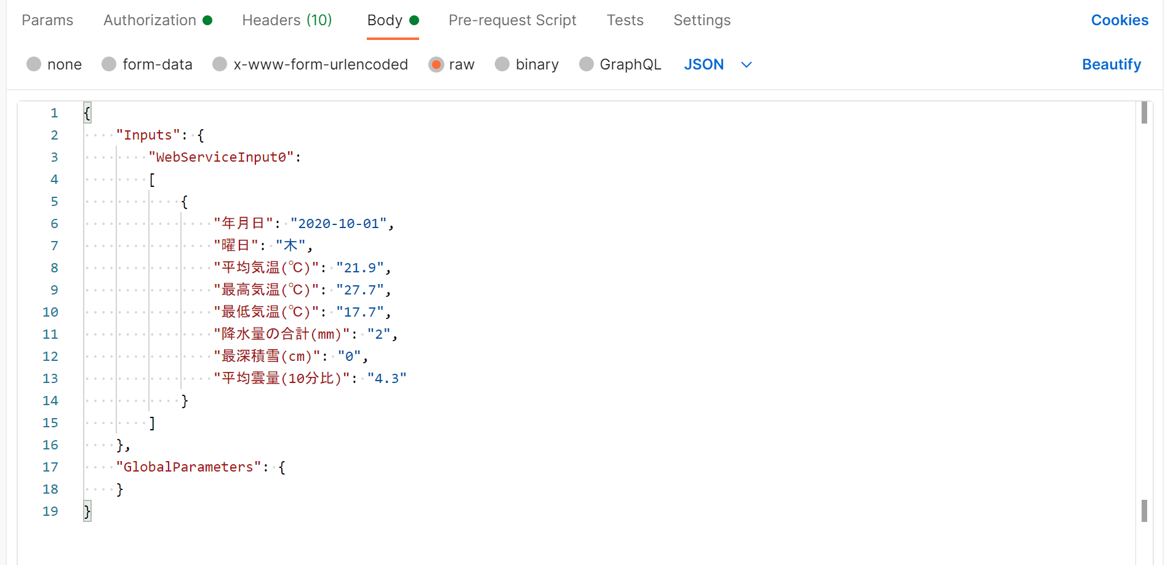Choose x-www-form-urlencoded body type
Screen dimensions: 1165x565
pos(220,65)
